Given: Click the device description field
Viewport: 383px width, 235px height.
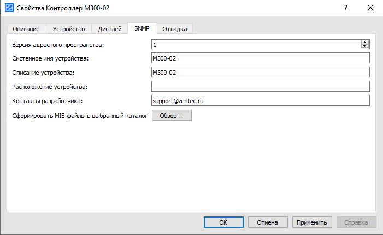Looking at the screenshot, I should point(261,72).
